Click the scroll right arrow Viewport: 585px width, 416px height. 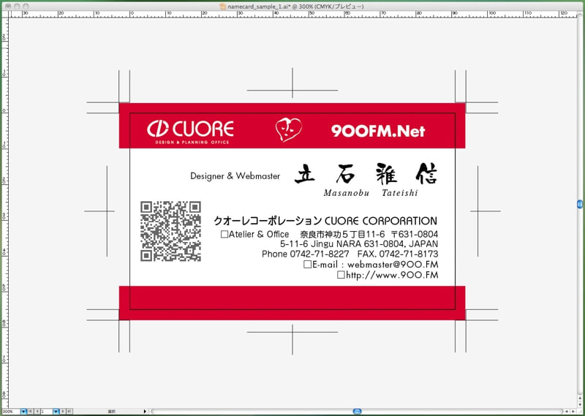573,411
